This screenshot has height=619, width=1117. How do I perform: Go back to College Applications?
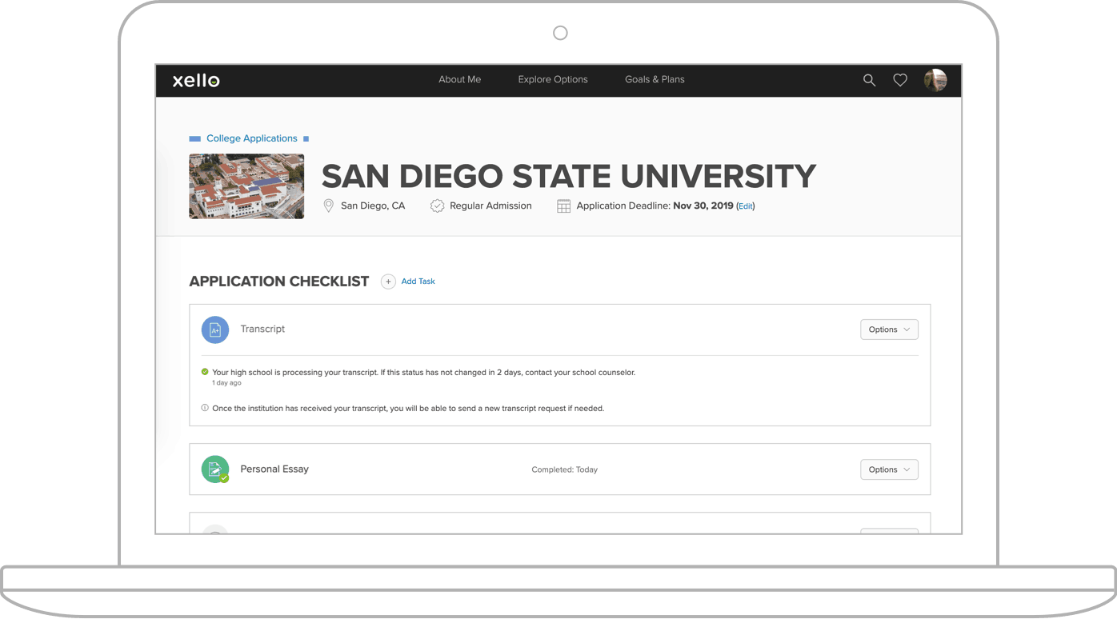tap(252, 138)
